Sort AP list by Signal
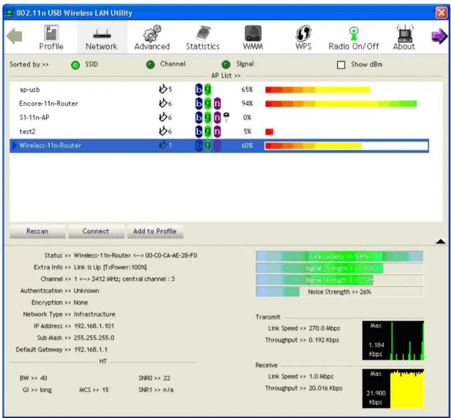Screen dimensions: 451x418 pos(226,65)
